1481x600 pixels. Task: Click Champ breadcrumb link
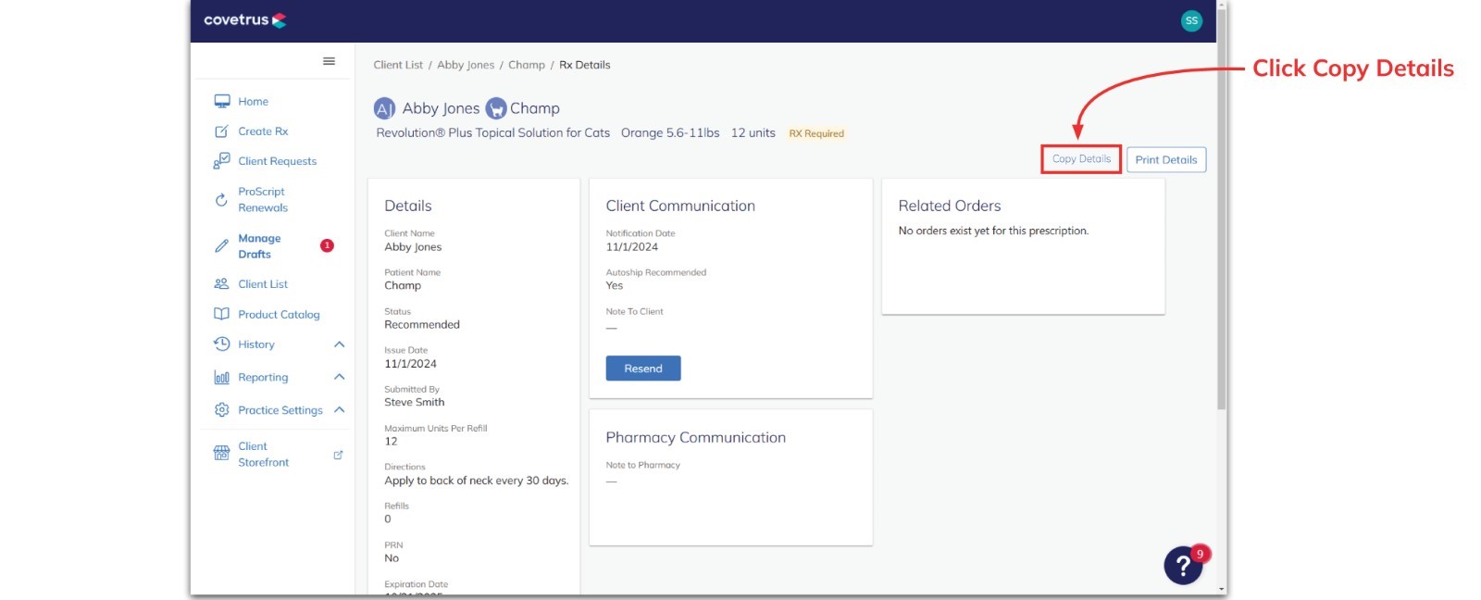tap(527, 65)
